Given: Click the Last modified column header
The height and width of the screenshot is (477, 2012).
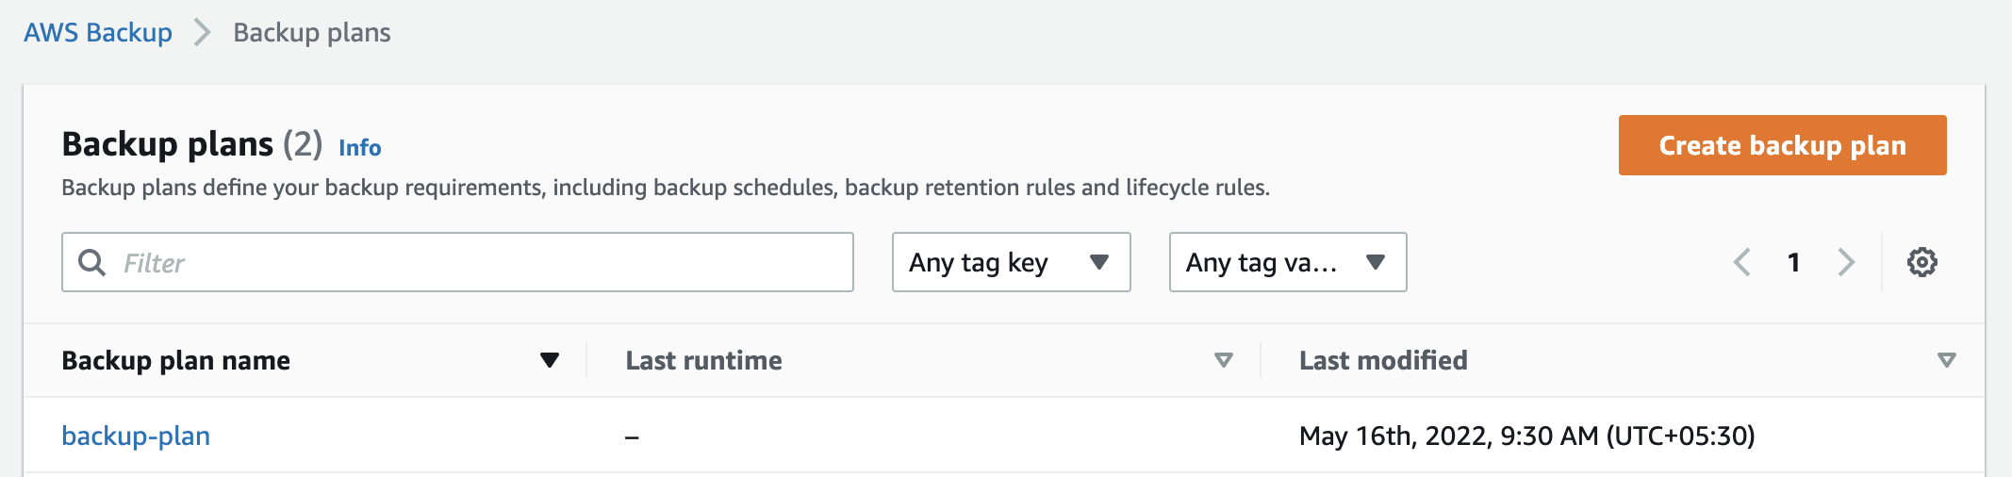Looking at the screenshot, I should point(1383,360).
